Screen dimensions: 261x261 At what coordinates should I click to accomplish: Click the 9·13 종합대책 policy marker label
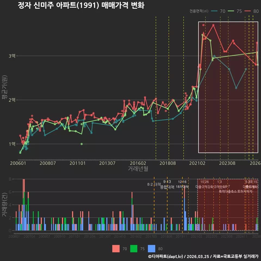click(167, 184)
